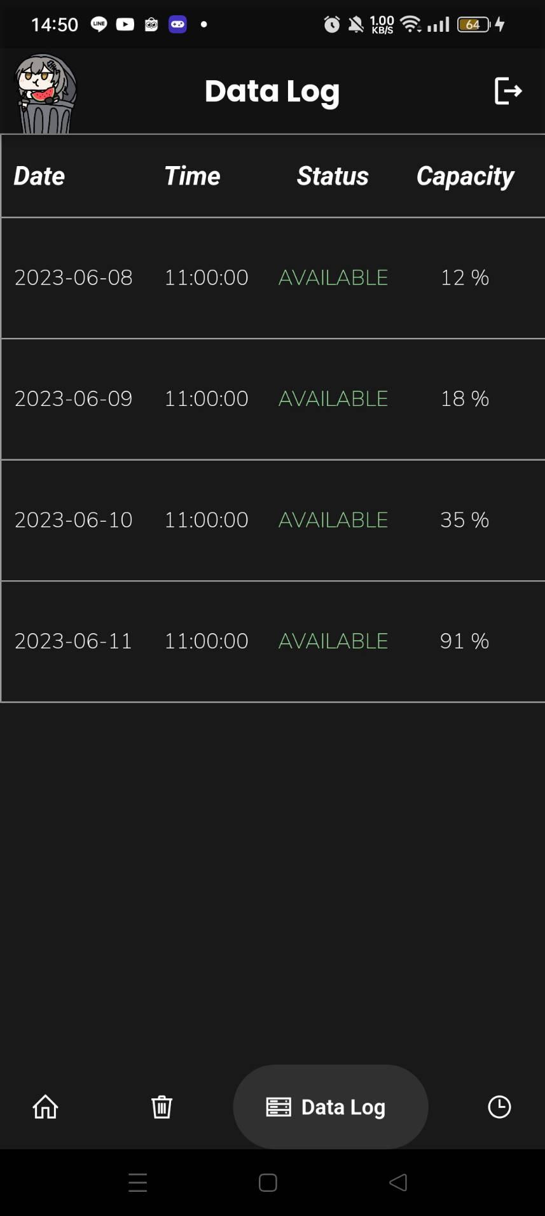This screenshot has width=545, height=1216.
Task: Open the clock schedule tab icon
Action: coord(499,1107)
